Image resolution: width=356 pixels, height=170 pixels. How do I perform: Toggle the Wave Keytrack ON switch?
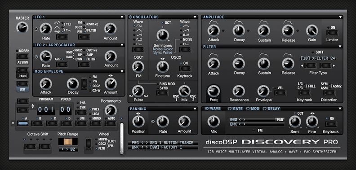[331, 124]
